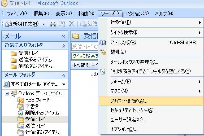Click the delete X toolbar icon
This screenshot has width=204, height=136.
[x=72, y=24]
